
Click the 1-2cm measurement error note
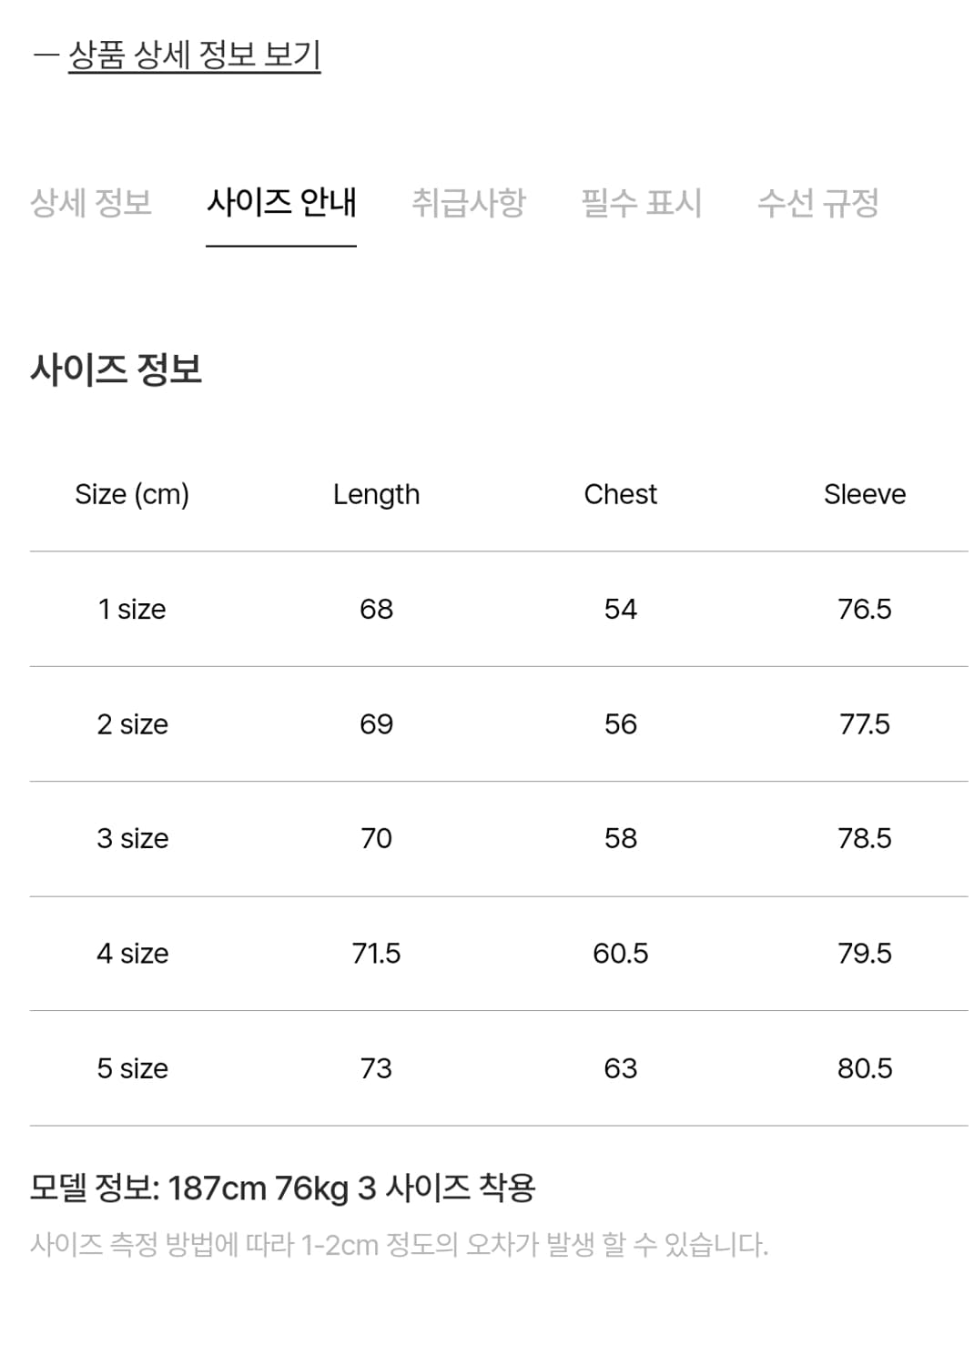click(399, 1244)
